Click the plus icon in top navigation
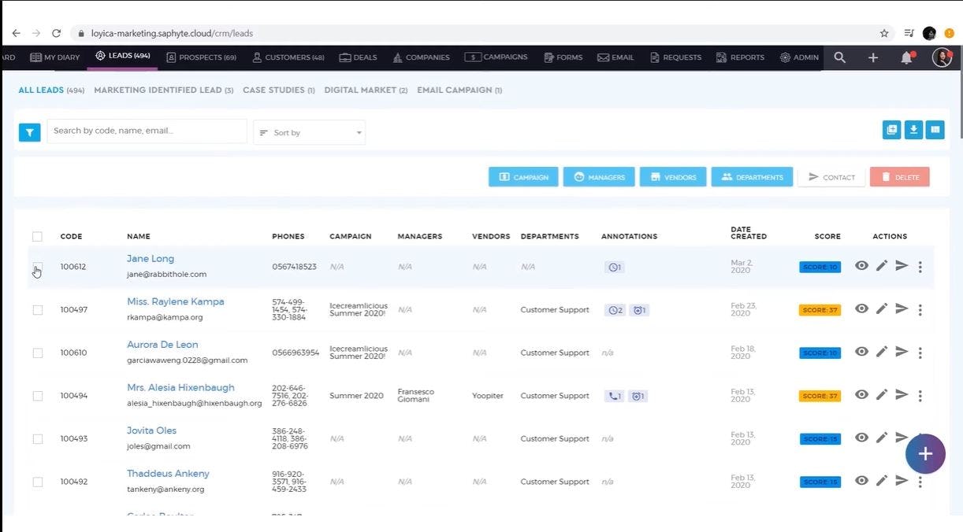 point(873,57)
